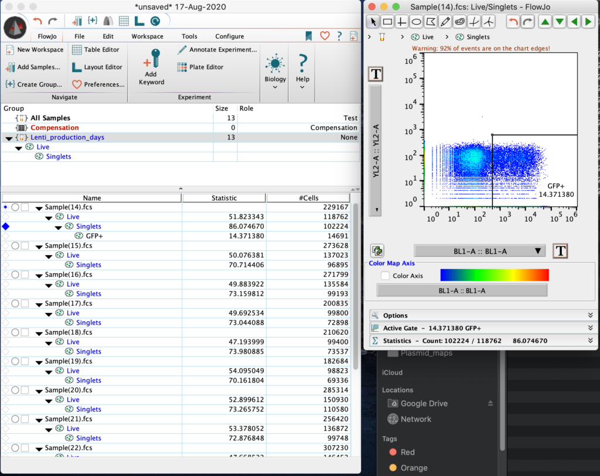The image size is (600, 476).
Task: Select the quadrant gate tool
Action: coord(401,22)
